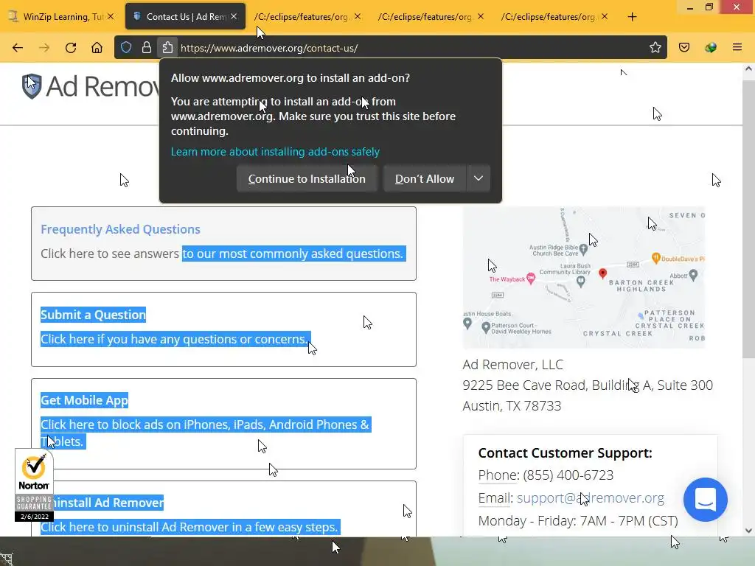Click the 9225 Bee Cave Road address

pyautogui.click(x=588, y=385)
